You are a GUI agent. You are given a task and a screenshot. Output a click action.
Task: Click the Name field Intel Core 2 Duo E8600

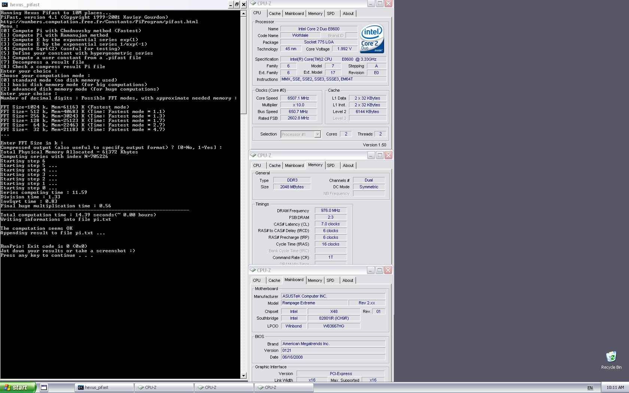click(319, 29)
